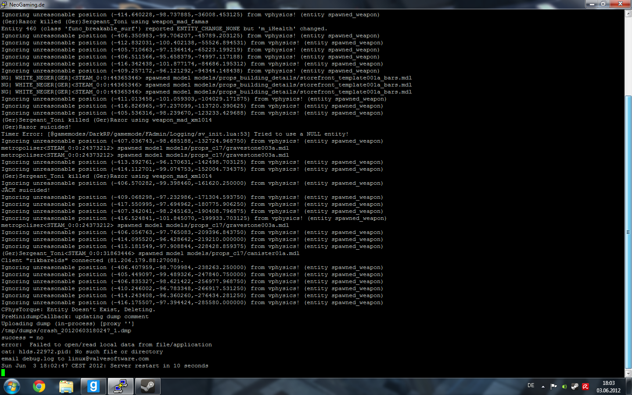Open the Windows Start menu
The image size is (632, 395).
click(12, 387)
